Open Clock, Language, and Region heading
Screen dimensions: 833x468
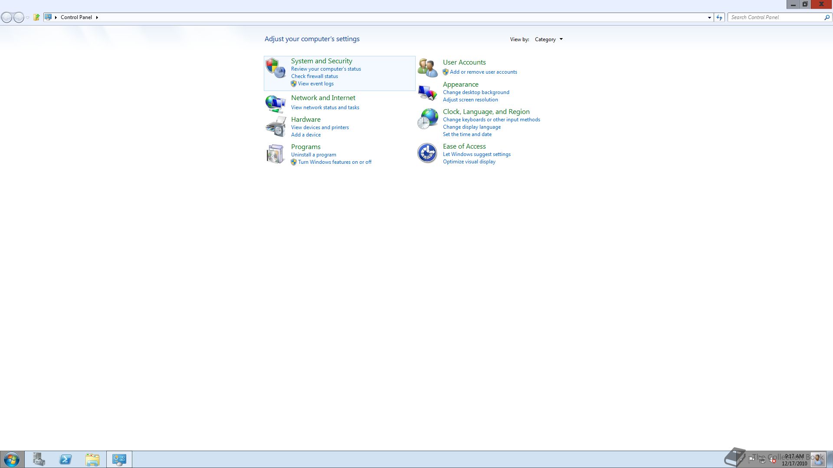click(x=486, y=112)
